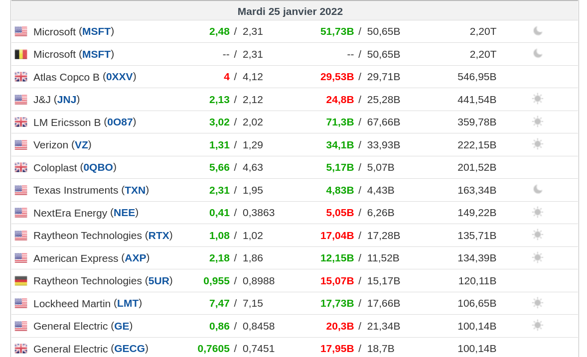
Task: Open the MSFT ticker link in the first row
Action: click(96, 31)
